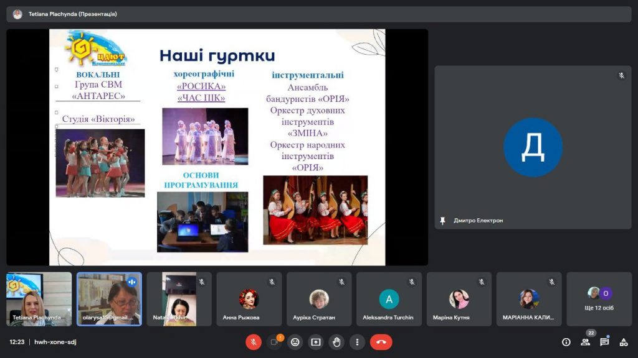Select Tetiana Plachynda's video thumbnail
638x358 pixels.
tap(39, 299)
